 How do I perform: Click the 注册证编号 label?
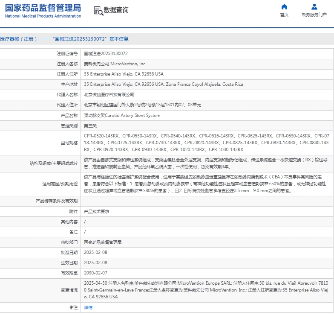(x=67, y=54)
